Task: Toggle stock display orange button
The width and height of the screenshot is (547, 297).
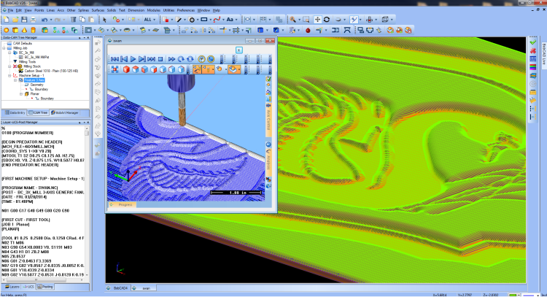Action: tap(233, 69)
